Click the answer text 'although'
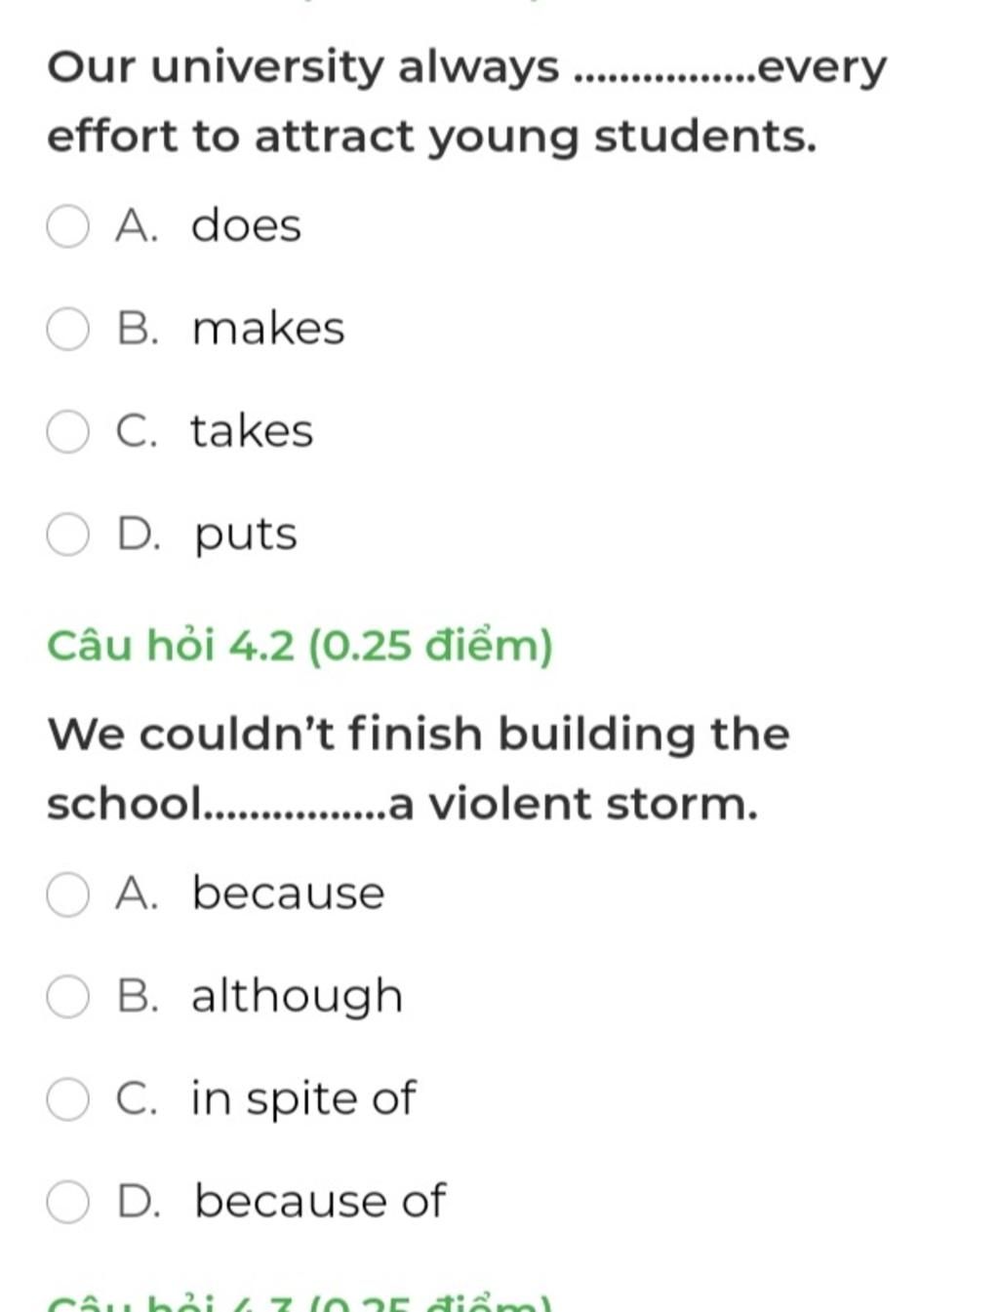Image resolution: width=999 pixels, height=1312 pixels. coord(298,997)
